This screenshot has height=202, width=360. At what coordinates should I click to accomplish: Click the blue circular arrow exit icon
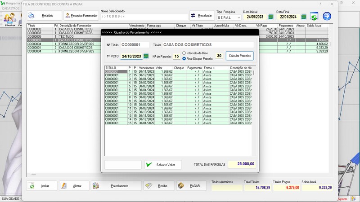tap(327, 17)
